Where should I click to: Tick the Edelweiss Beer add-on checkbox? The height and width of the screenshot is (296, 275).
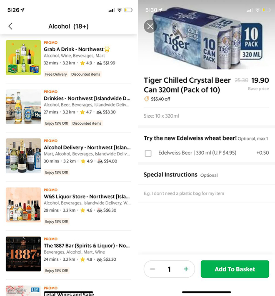148,153
